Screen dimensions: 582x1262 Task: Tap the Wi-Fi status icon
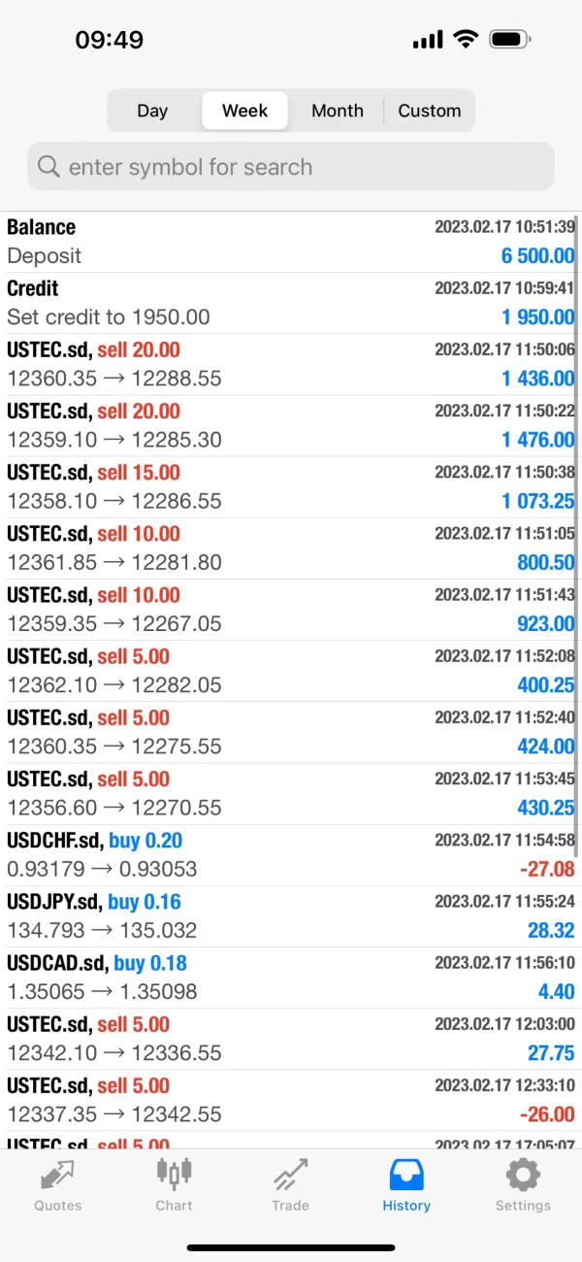[466, 40]
